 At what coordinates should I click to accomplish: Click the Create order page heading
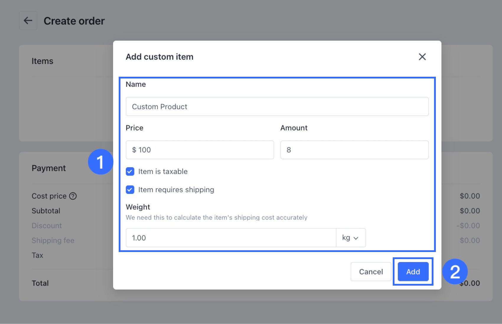74,21
